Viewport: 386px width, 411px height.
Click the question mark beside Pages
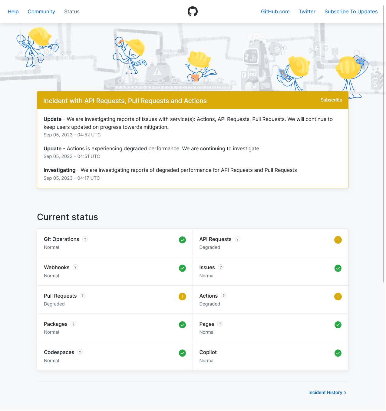point(220,324)
